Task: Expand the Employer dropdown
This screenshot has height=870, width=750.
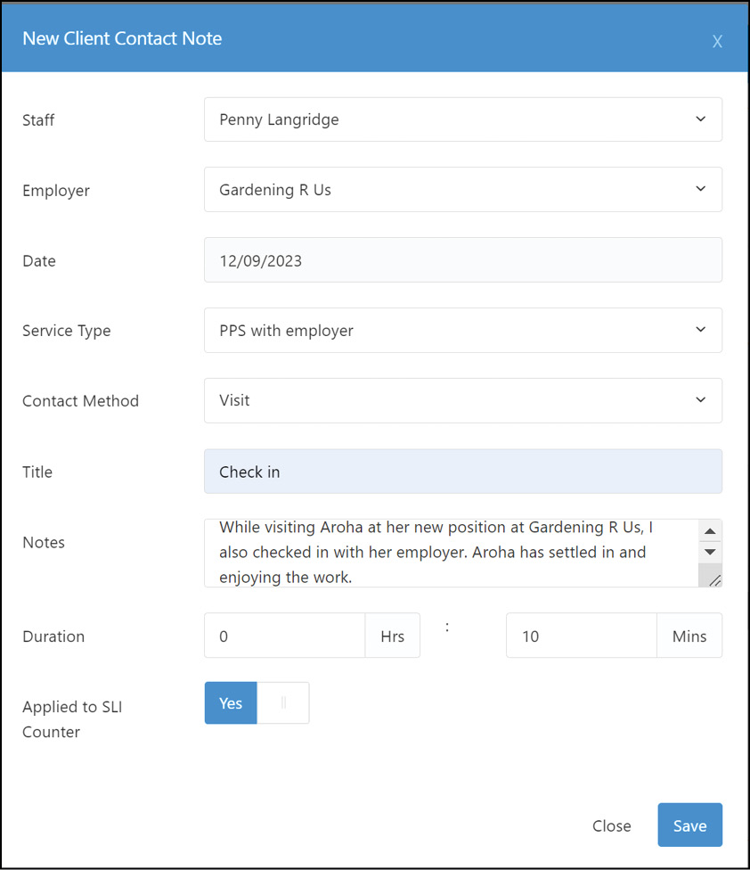Action: 462,190
